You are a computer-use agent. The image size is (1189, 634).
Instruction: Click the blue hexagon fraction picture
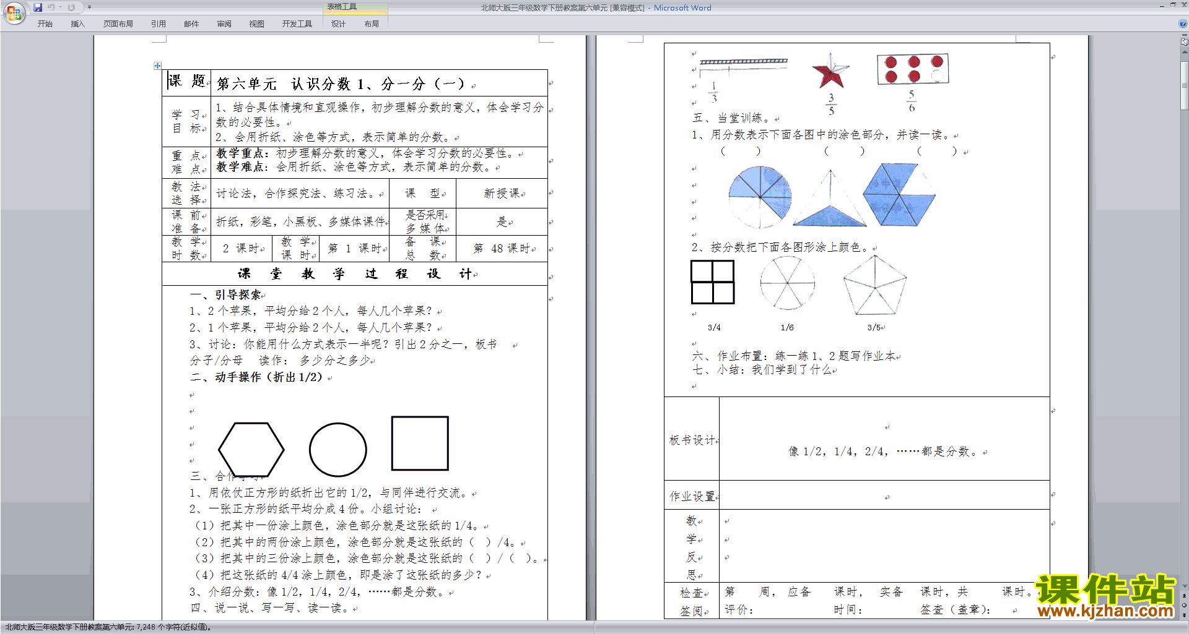pyautogui.click(x=899, y=195)
